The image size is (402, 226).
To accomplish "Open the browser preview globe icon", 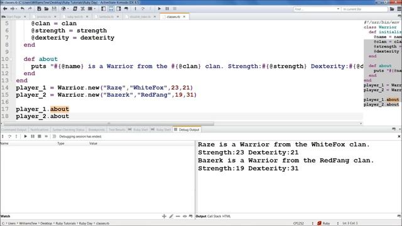I will pos(63,9).
